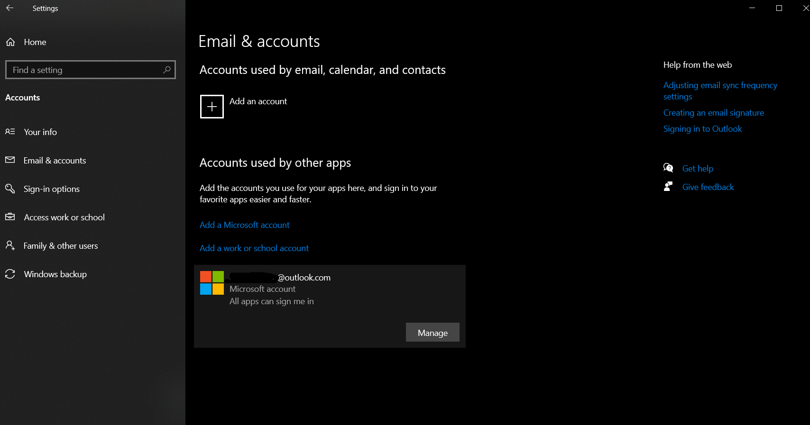
Task: Go to Home in sidebar
Action: tap(35, 42)
